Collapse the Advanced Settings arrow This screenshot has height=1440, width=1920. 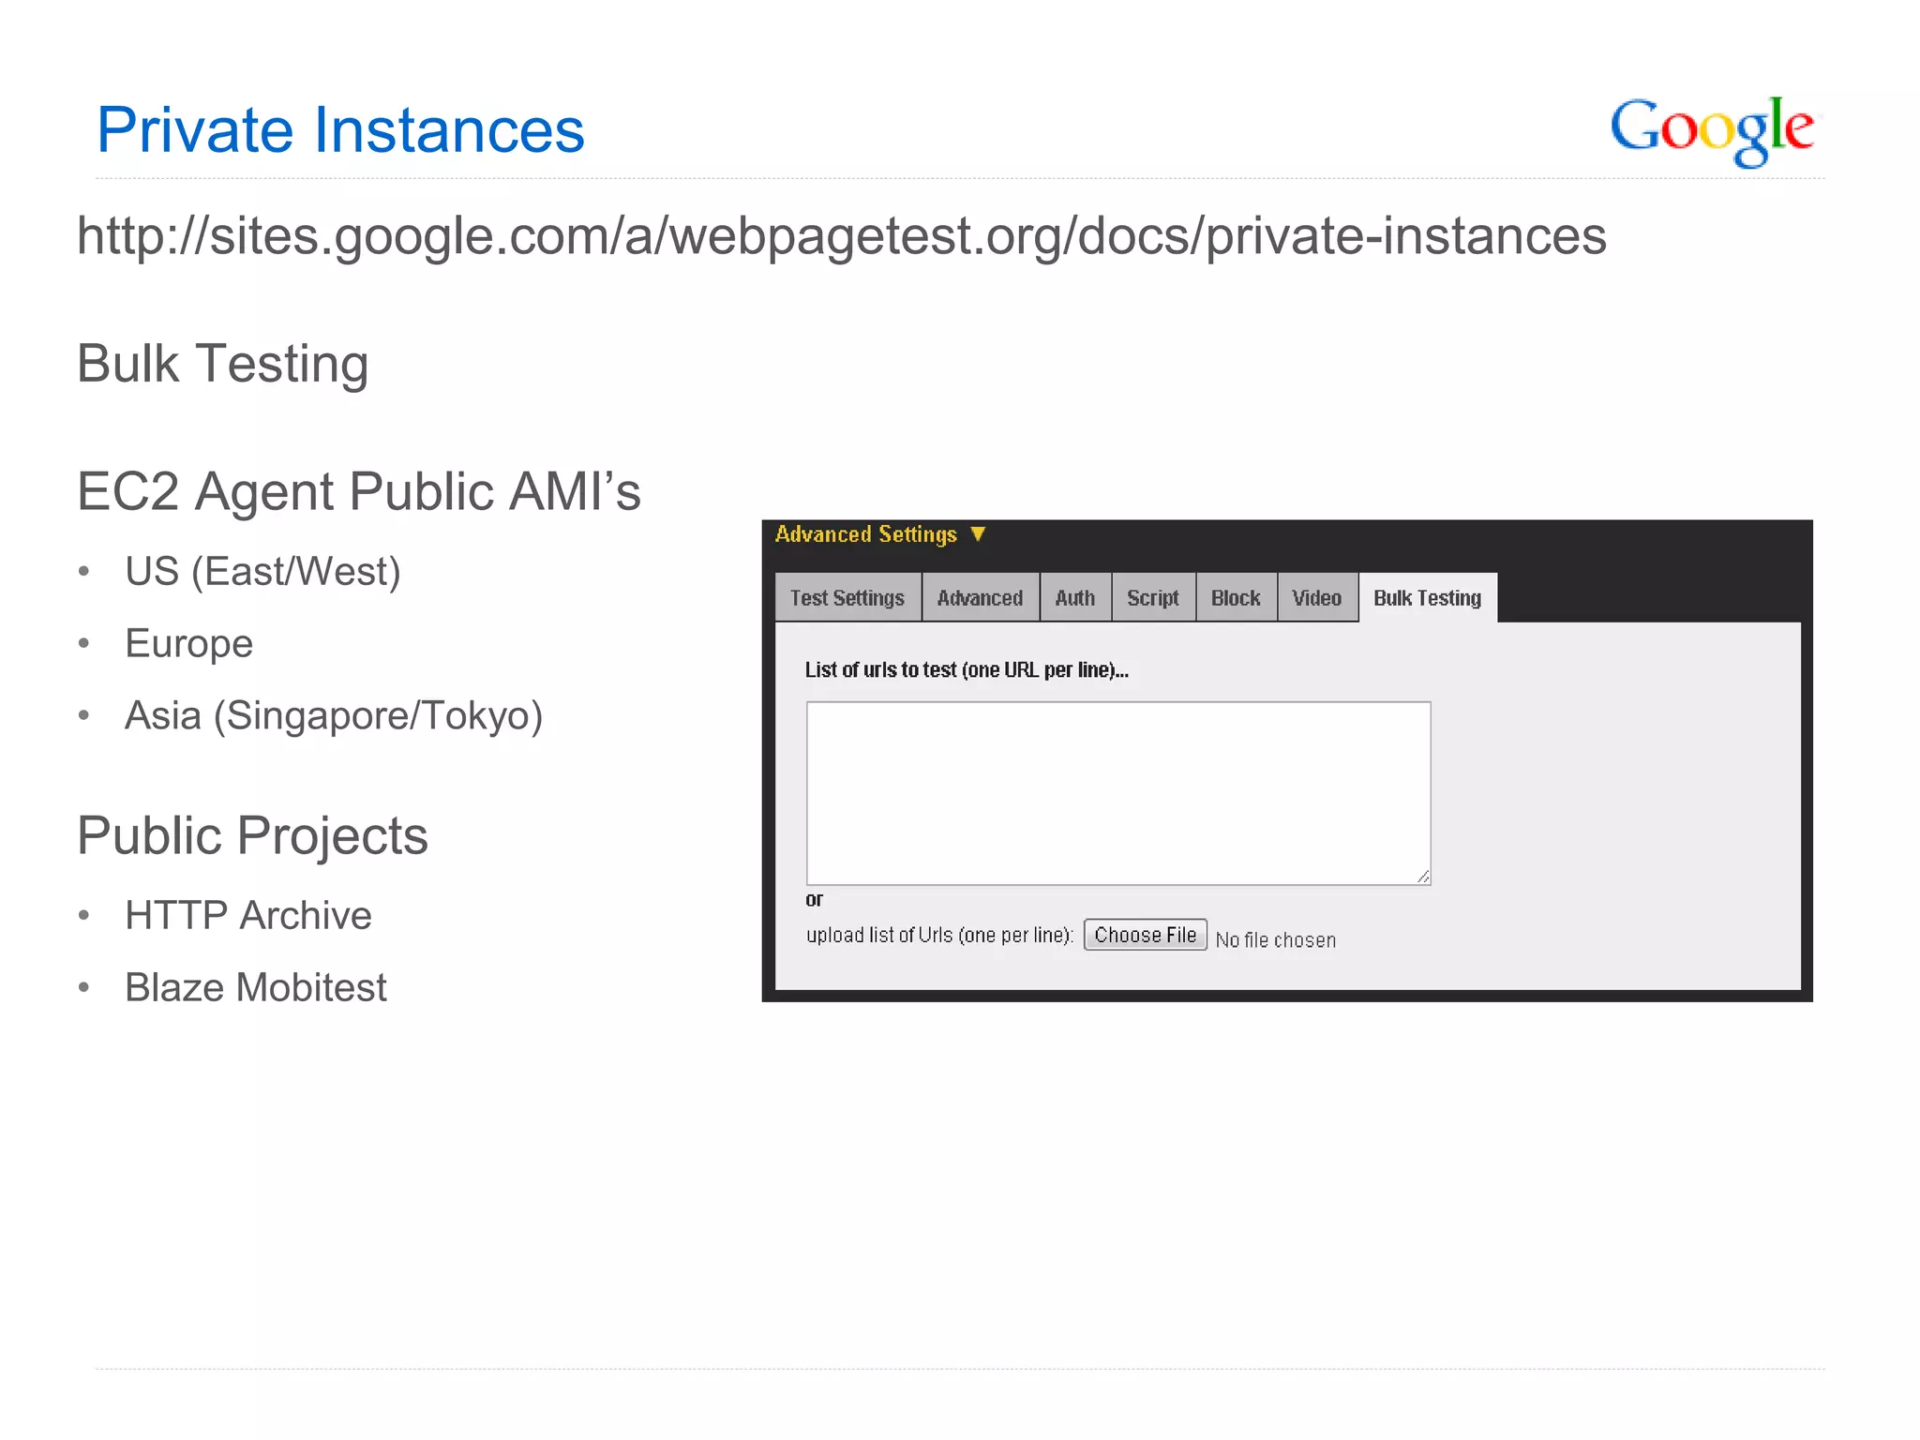[x=978, y=533]
